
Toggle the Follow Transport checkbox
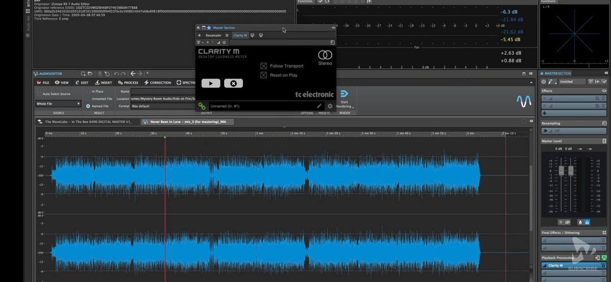264,66
